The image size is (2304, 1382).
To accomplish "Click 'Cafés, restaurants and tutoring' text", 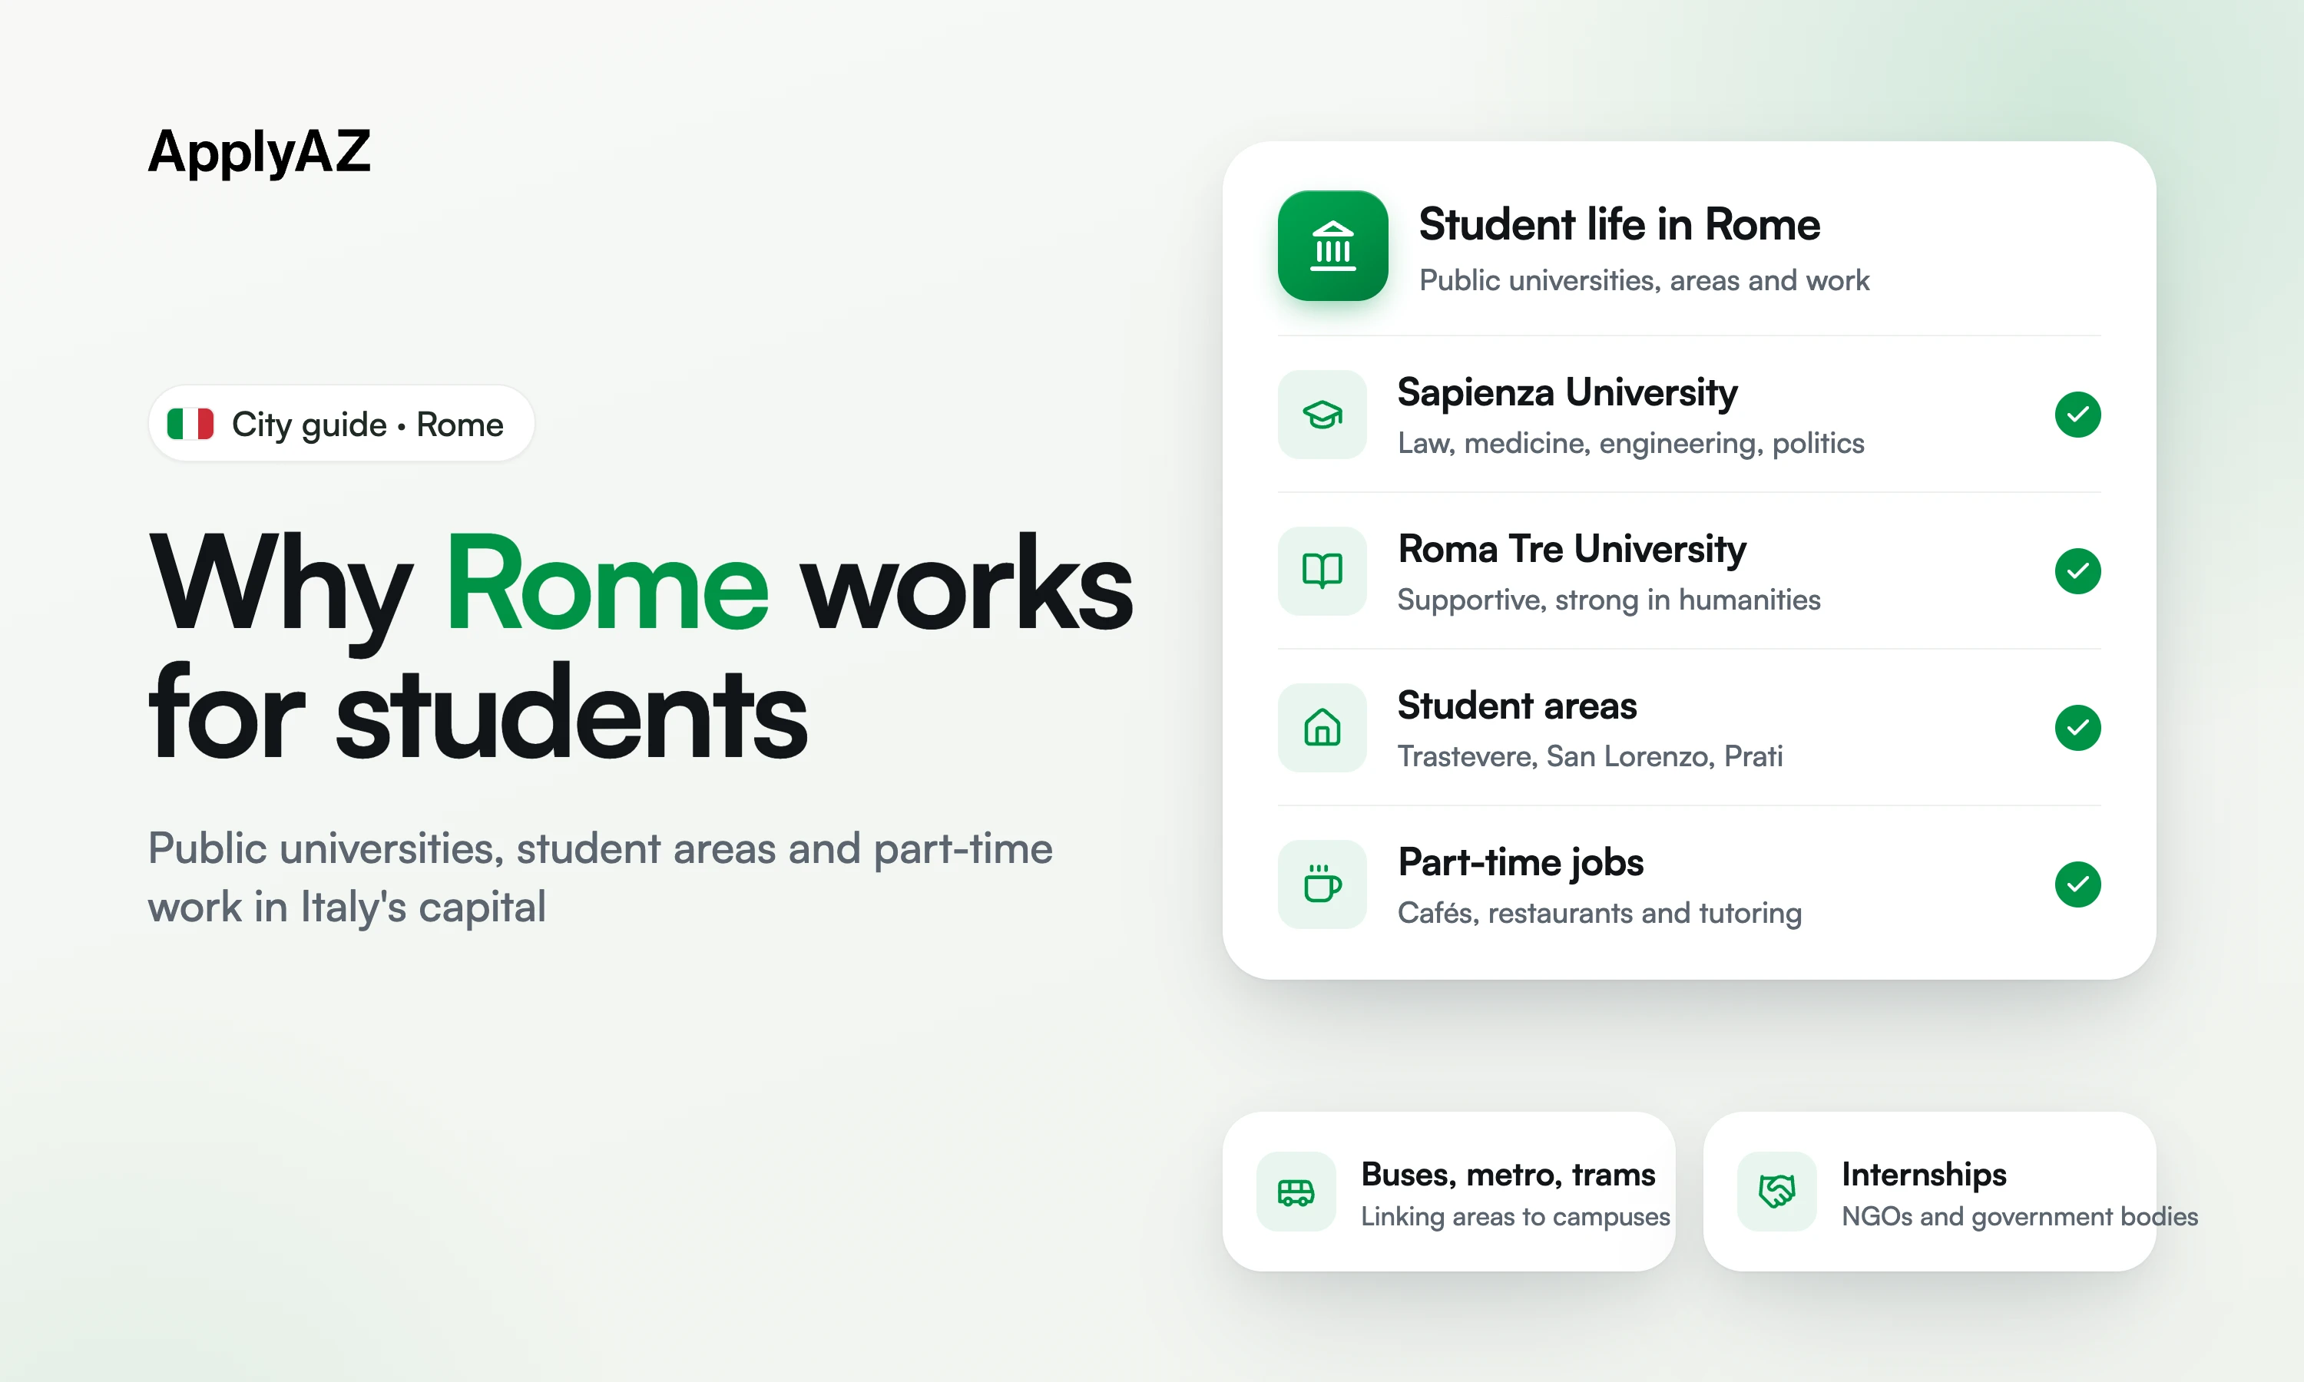I will tap(1599, 914).
